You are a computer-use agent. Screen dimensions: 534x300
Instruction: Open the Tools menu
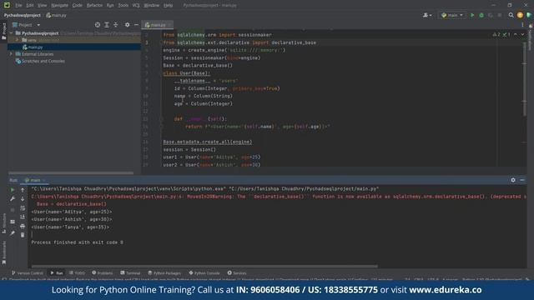(x=123, y=5)
